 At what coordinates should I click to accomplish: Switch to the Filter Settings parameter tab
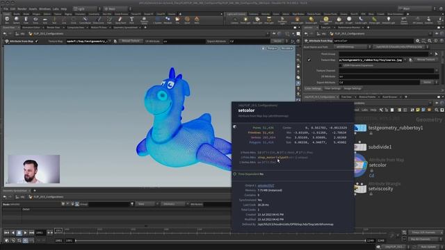point(332,88)
